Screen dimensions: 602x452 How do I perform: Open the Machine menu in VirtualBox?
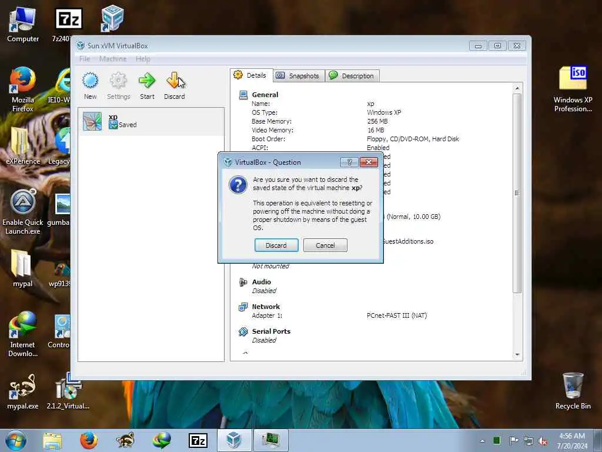pyautogui.click(x=112, y=59)
